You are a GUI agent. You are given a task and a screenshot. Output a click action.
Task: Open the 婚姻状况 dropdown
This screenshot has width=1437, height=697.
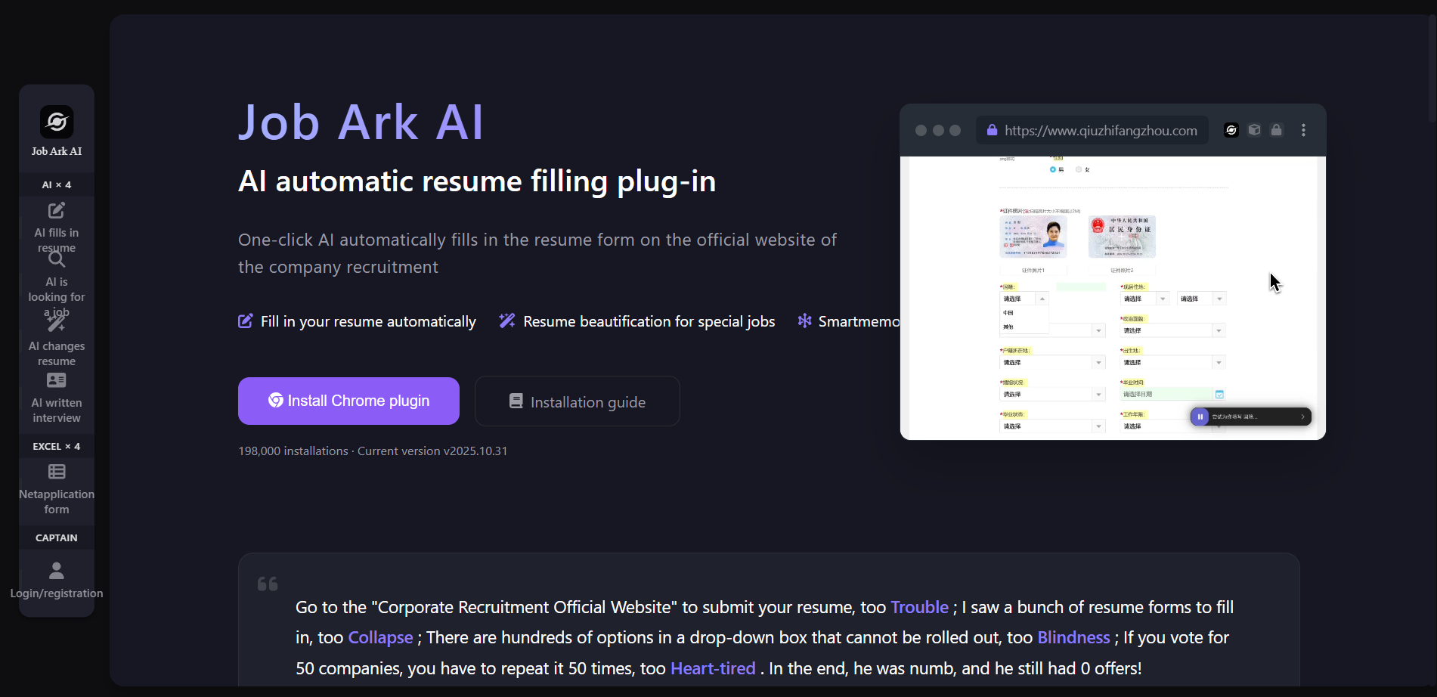pos(1052,394)
